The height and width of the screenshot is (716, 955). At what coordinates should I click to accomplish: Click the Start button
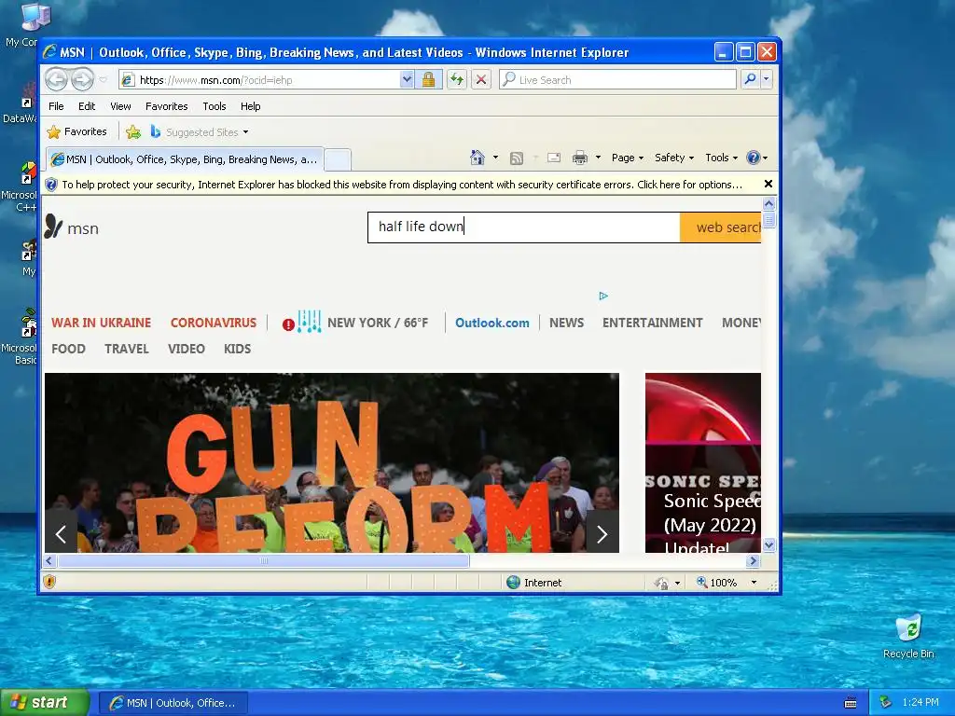coord(45,703)
